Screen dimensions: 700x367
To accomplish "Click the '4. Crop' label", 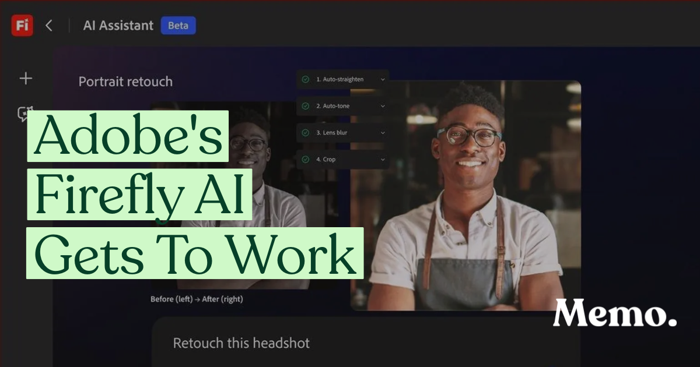I will point(326,160).
